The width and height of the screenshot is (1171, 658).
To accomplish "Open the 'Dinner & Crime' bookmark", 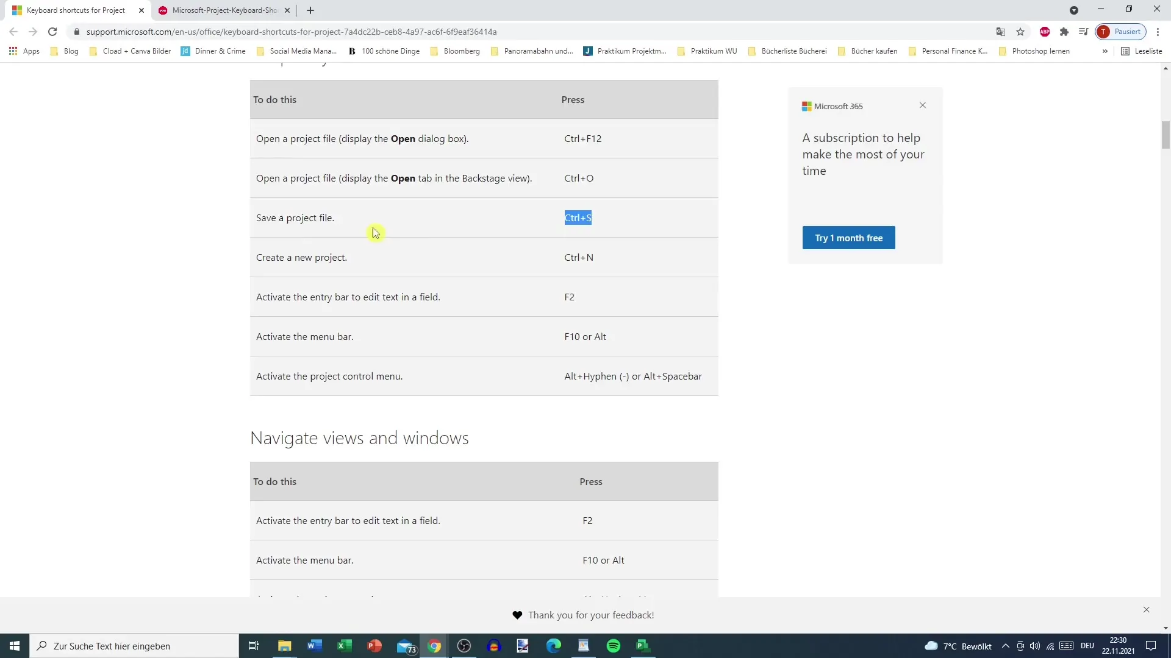I will (220, 51).
